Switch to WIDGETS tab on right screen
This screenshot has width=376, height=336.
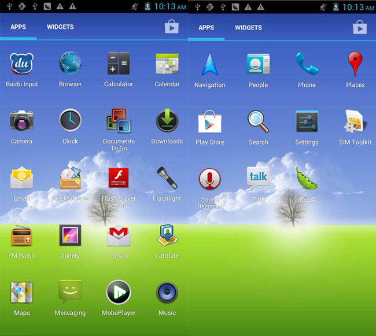[248, 28]
